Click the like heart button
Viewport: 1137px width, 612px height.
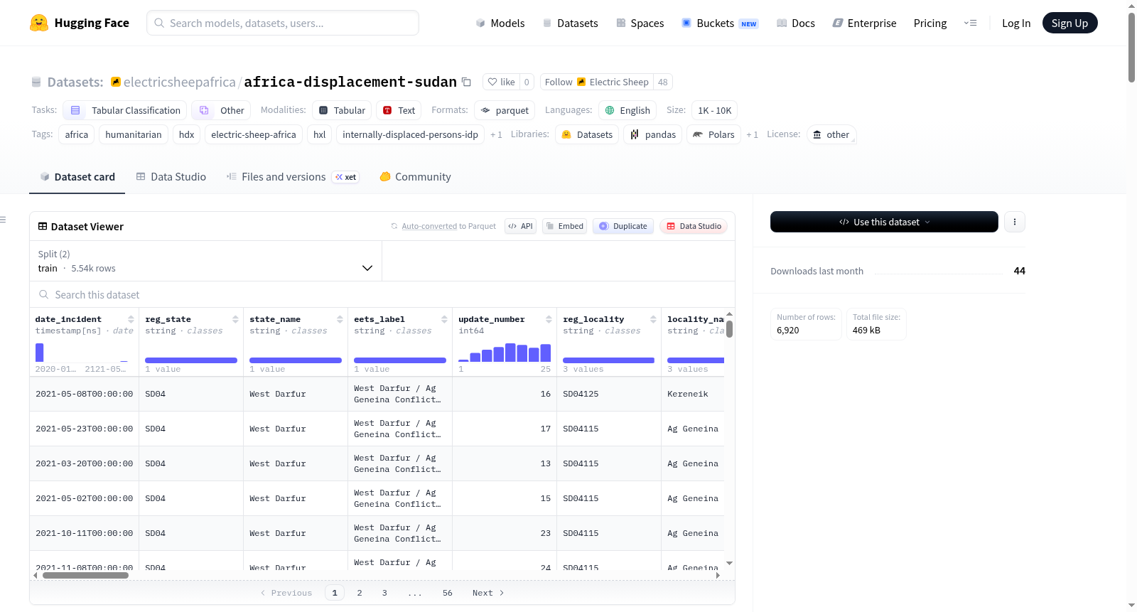tap(501, 82)
